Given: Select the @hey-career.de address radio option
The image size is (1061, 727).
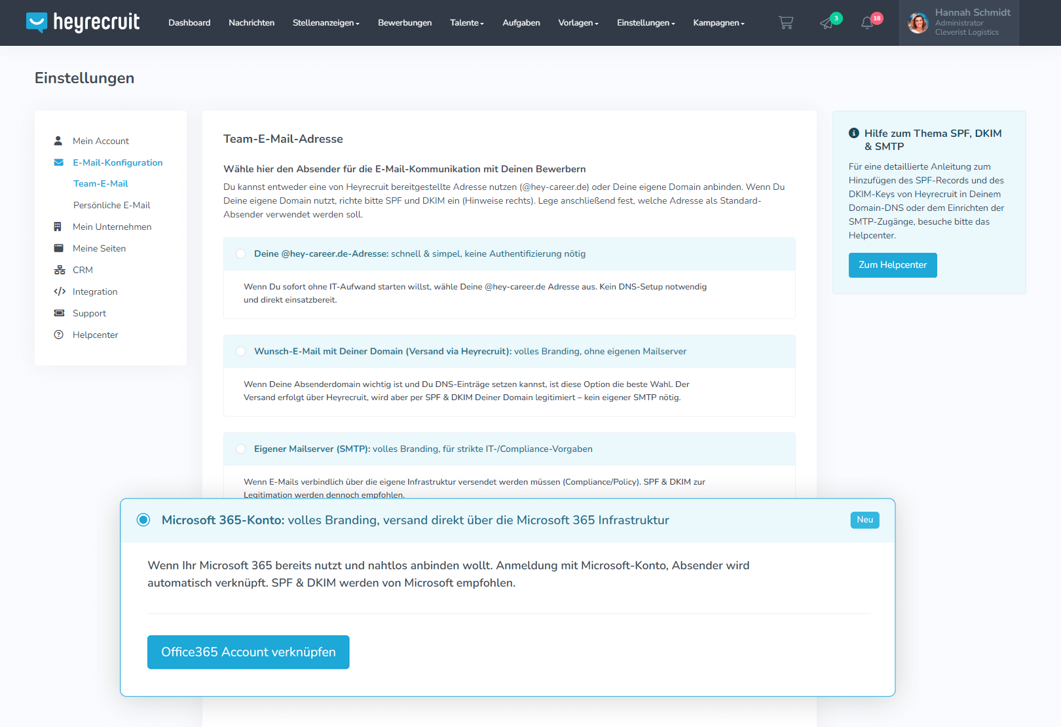Looking at the screenshot, I should point(241,254).
